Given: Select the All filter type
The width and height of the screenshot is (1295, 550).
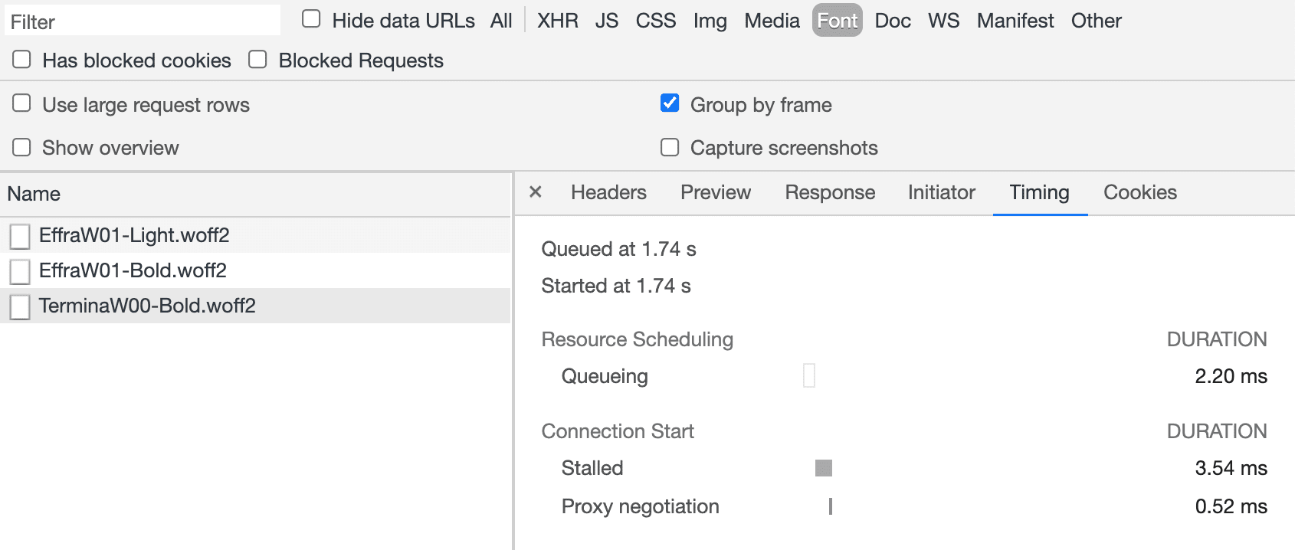Looking at the screenshot, I should (x=501, y=21).
